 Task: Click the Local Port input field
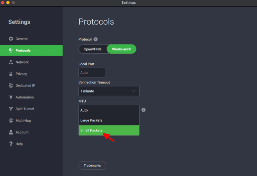pos(92,72)
